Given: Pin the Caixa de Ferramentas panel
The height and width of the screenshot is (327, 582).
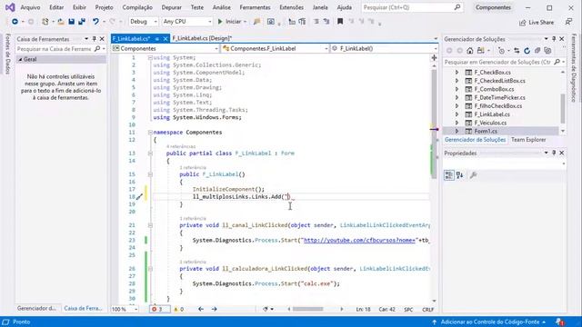Looking at the screenshot, I should click(x=95, y=39).
